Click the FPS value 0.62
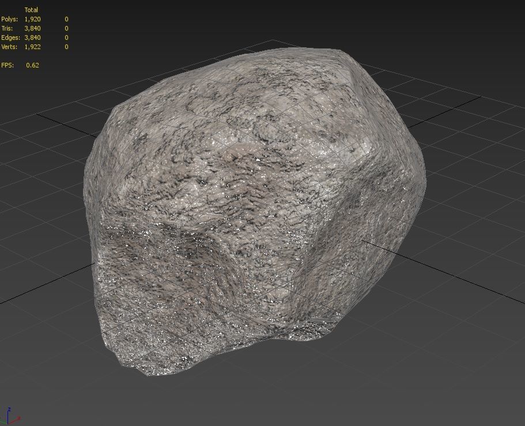Image resolution: width=525 pixels, height=426 pixels. [32, 65]
